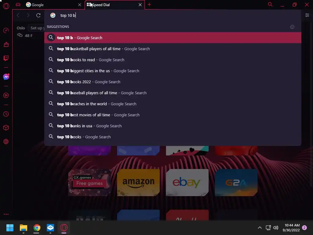This screenshot has height=235, width=313.
Task: Open the Opera menu logo
Action: pos(6,6)
